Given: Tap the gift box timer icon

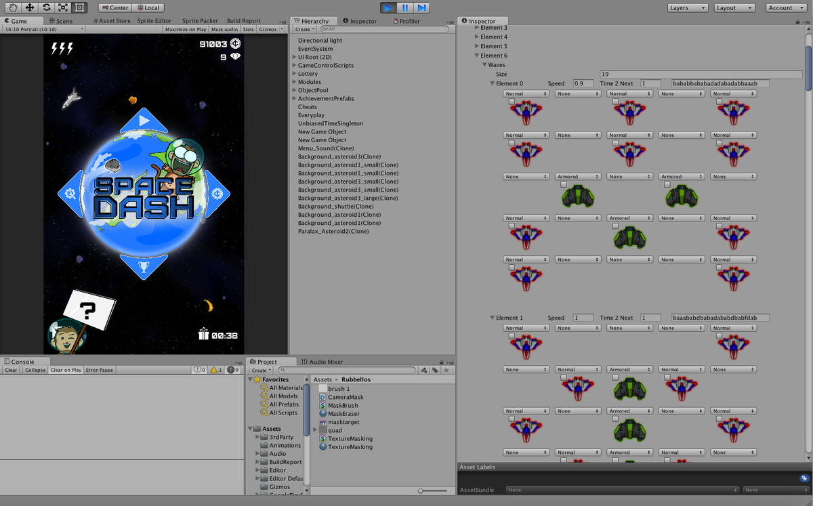Looking at the screenshot, I should click(x=204, y=334).
